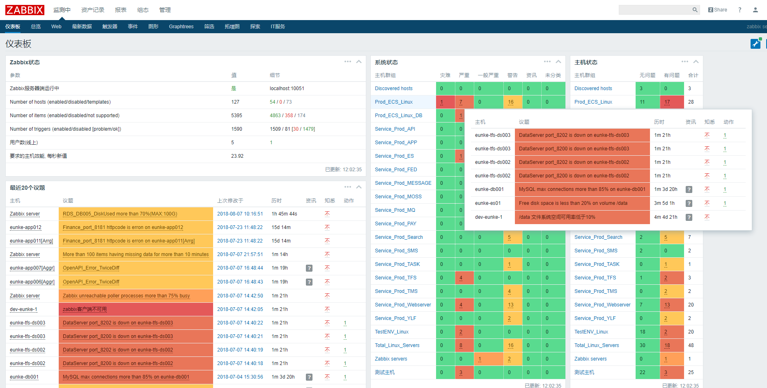The image size is (767, 388).
Task: Click the search magnifier icon
Action: [695, 10]
